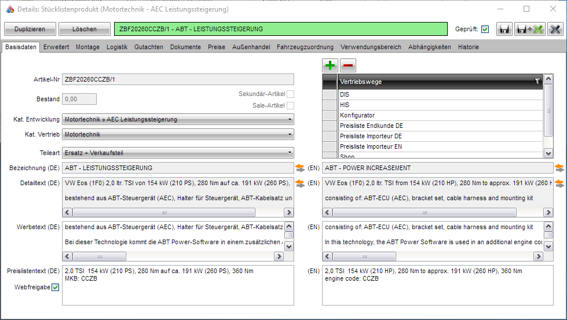Open the Teileart dropdown

(x=178, y=153)
